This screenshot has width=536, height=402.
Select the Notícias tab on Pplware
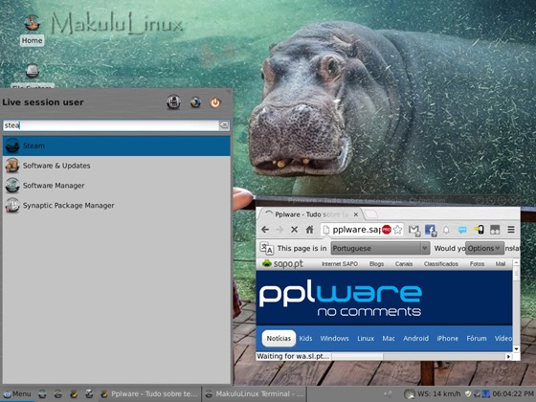tap(279, 339)
